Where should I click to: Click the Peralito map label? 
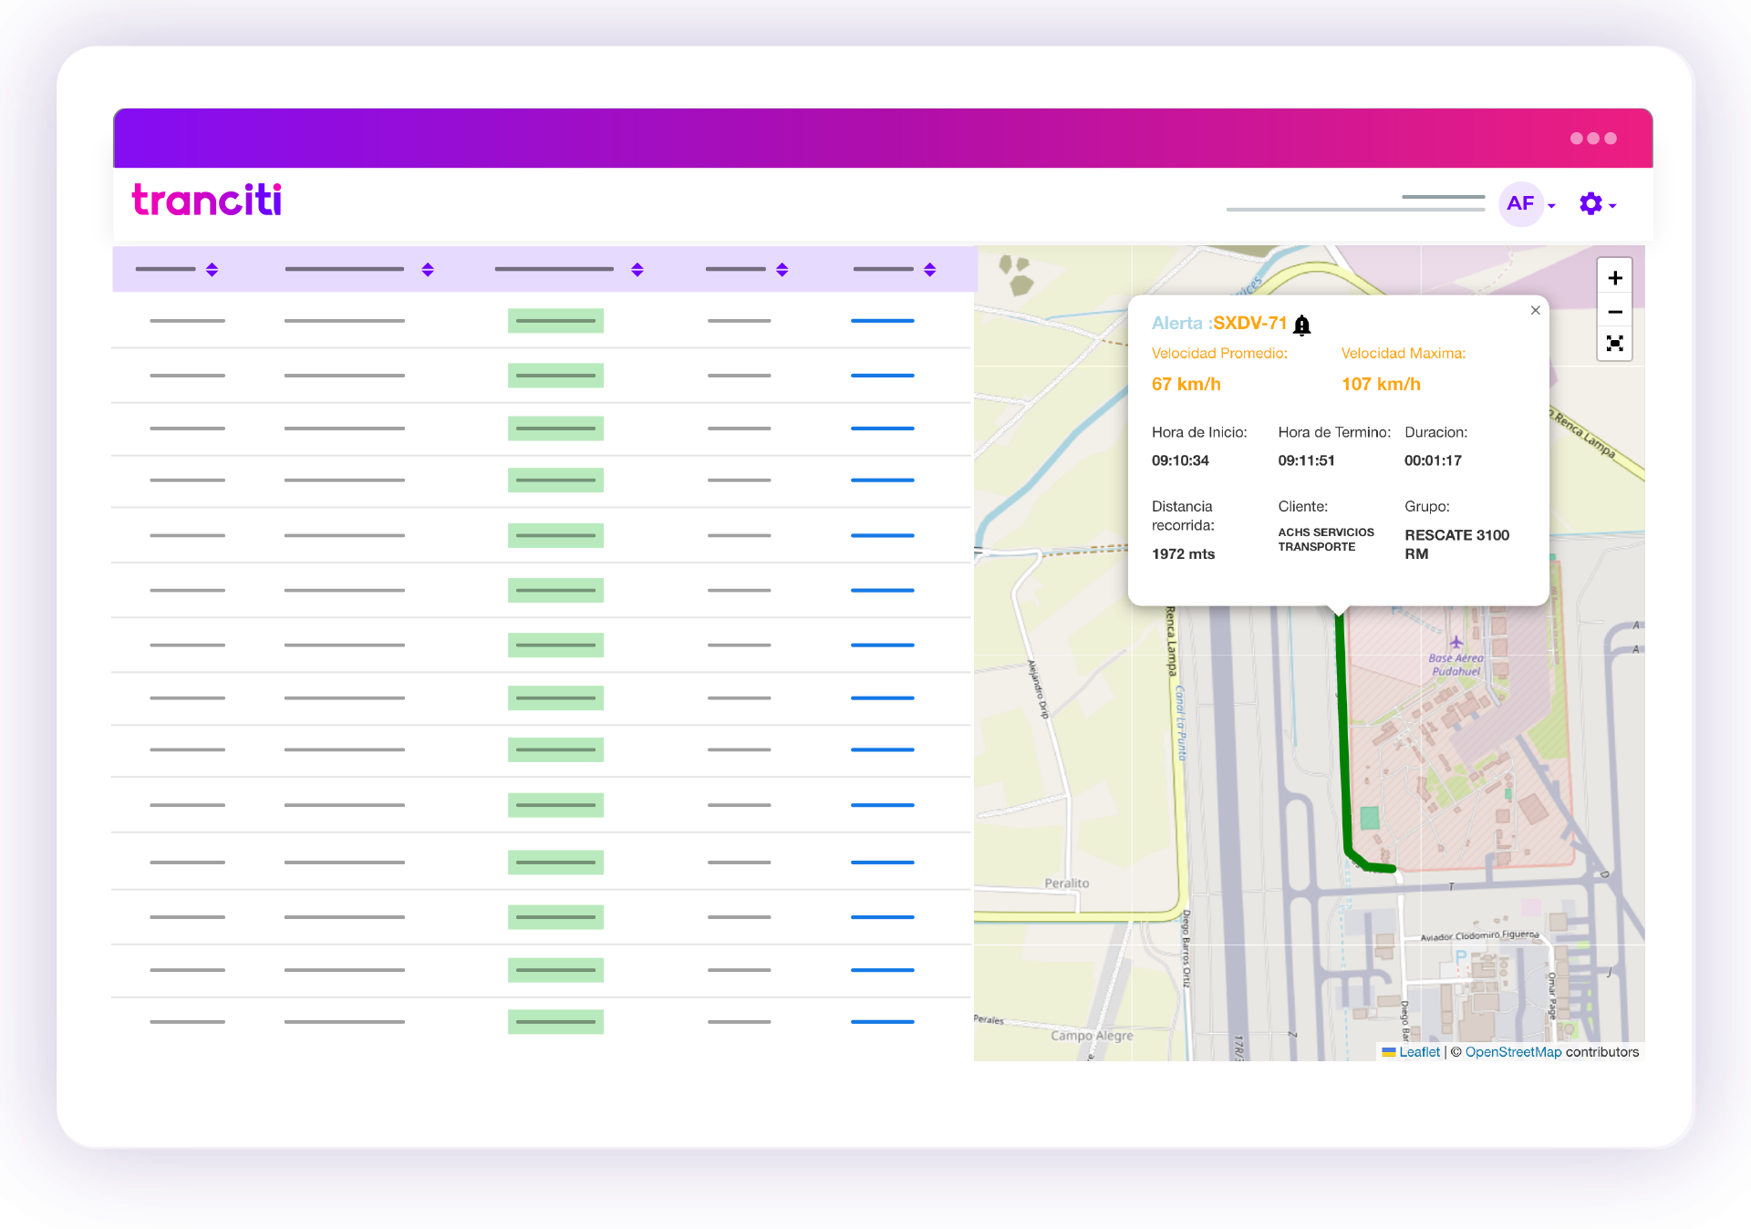1066,883
